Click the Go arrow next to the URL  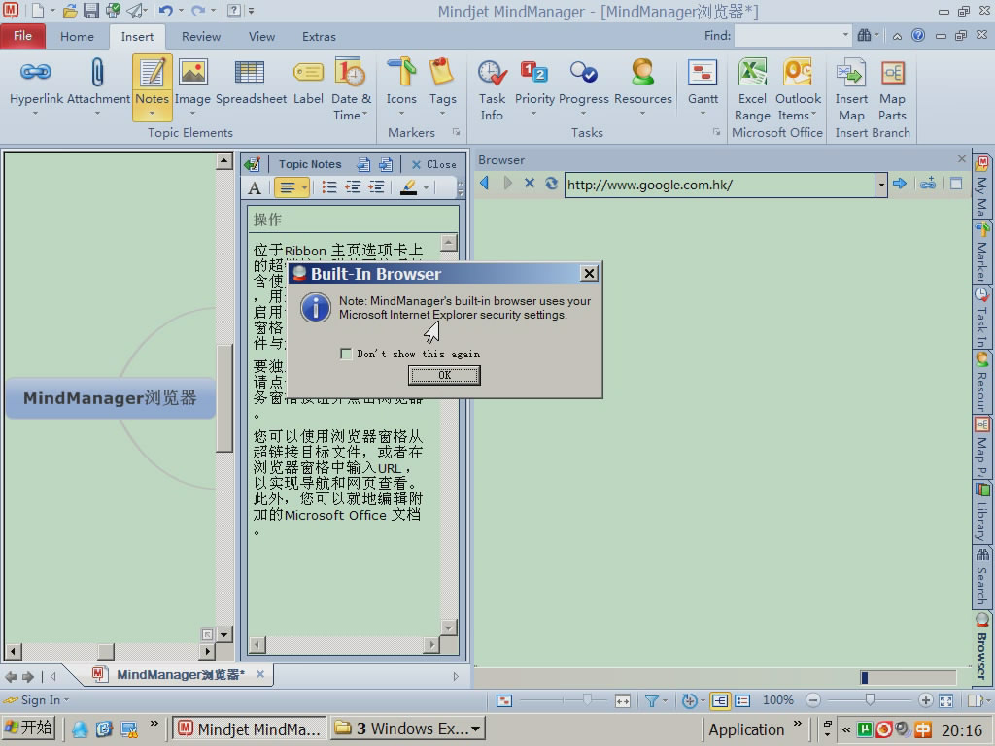click(899, 184)
